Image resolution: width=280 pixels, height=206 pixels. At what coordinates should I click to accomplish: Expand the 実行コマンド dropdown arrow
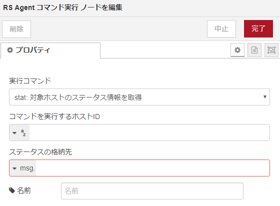pos(265,97)
